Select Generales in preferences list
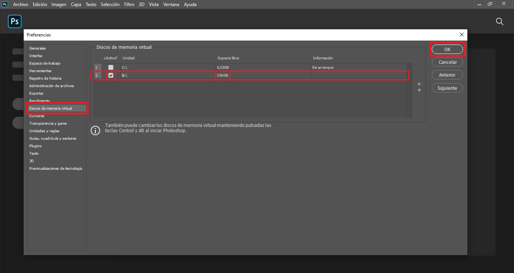 click(38, 48)
